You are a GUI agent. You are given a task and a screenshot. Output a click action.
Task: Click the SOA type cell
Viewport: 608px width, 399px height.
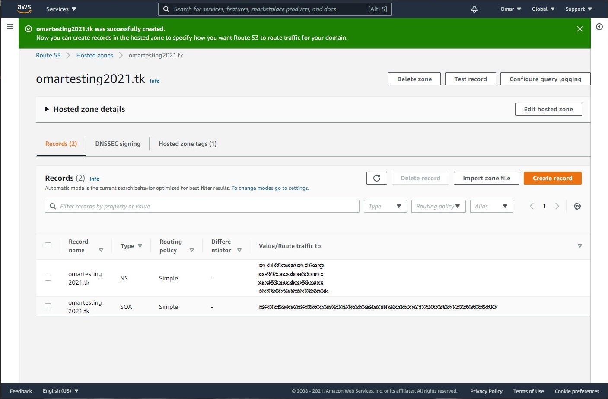coord(126,307)
